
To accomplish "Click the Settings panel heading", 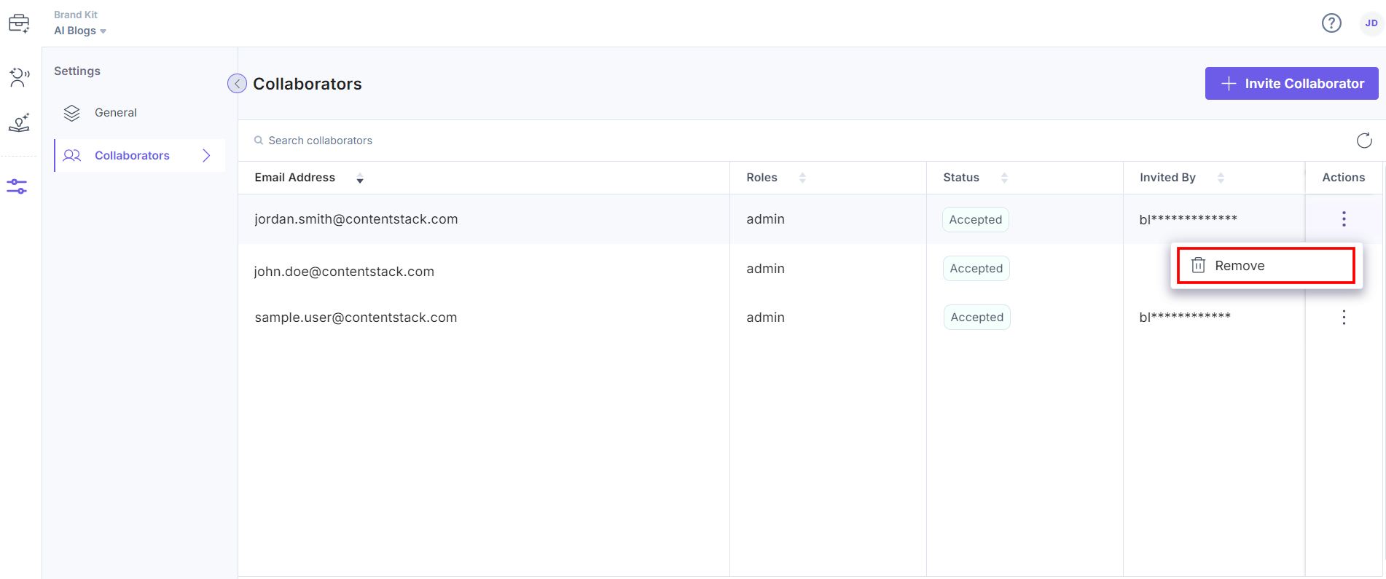I will (x=77, y=71).
